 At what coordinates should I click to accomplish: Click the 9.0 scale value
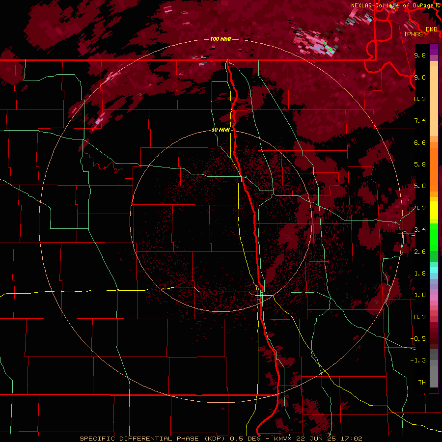[420, 77]
